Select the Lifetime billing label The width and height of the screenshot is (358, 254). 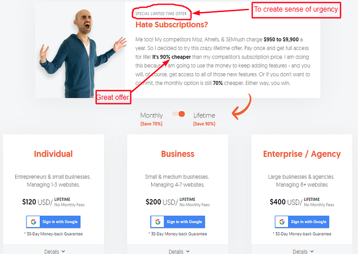pos(205,116)
